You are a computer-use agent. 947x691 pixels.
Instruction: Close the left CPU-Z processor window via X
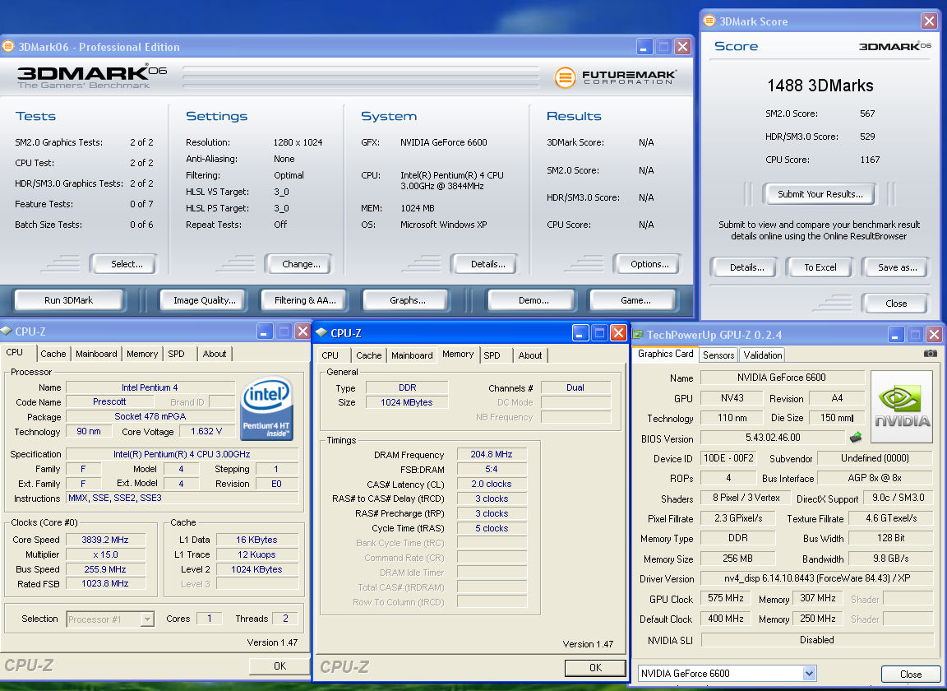point(303,331)
